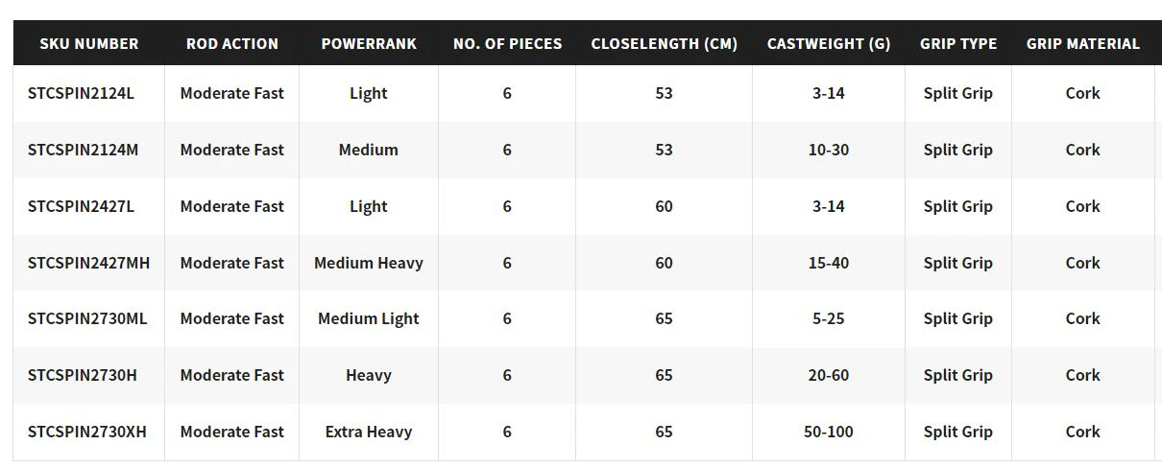This screenshot has height=468, width=1162.
Task: Click the GRIP MATERIAL column header
Action: point(1083,43)
